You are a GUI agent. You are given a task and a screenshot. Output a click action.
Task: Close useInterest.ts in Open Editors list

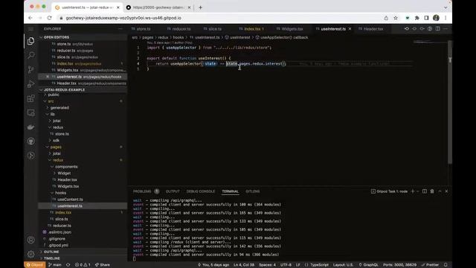(x=48, y=77)
